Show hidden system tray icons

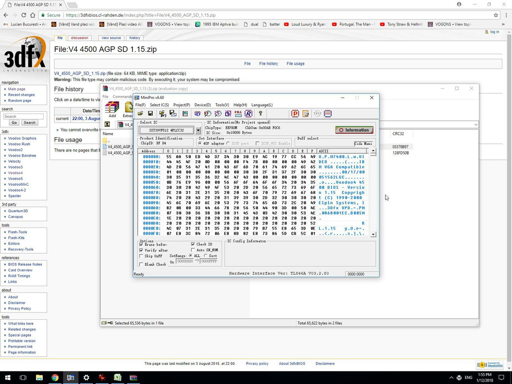pos(451,378)
